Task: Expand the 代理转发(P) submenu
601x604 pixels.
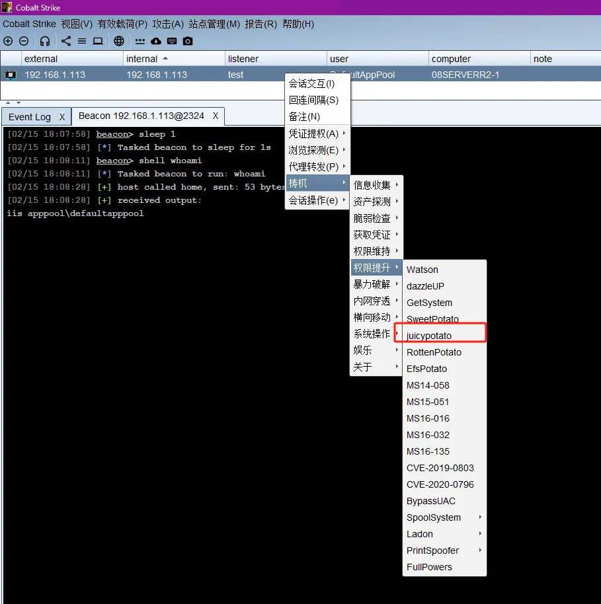Action: pyautogui.click(x=317, y=167)
